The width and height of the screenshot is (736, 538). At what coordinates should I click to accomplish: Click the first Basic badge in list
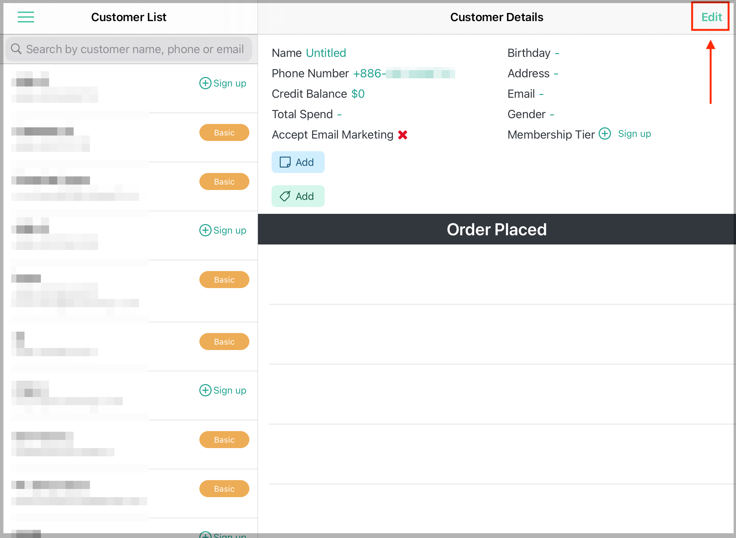[x=224, y=132]
